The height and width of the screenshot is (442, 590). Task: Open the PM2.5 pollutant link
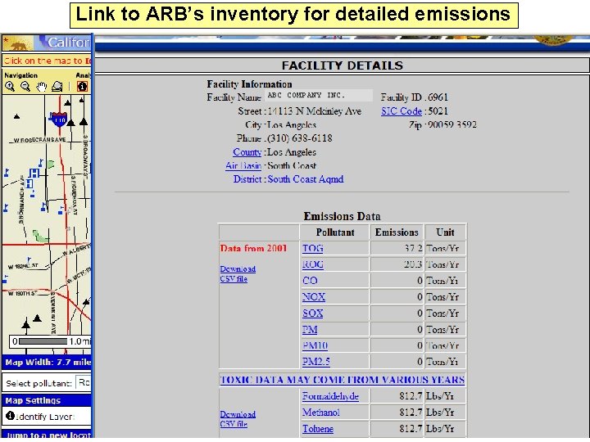[316, 362]
